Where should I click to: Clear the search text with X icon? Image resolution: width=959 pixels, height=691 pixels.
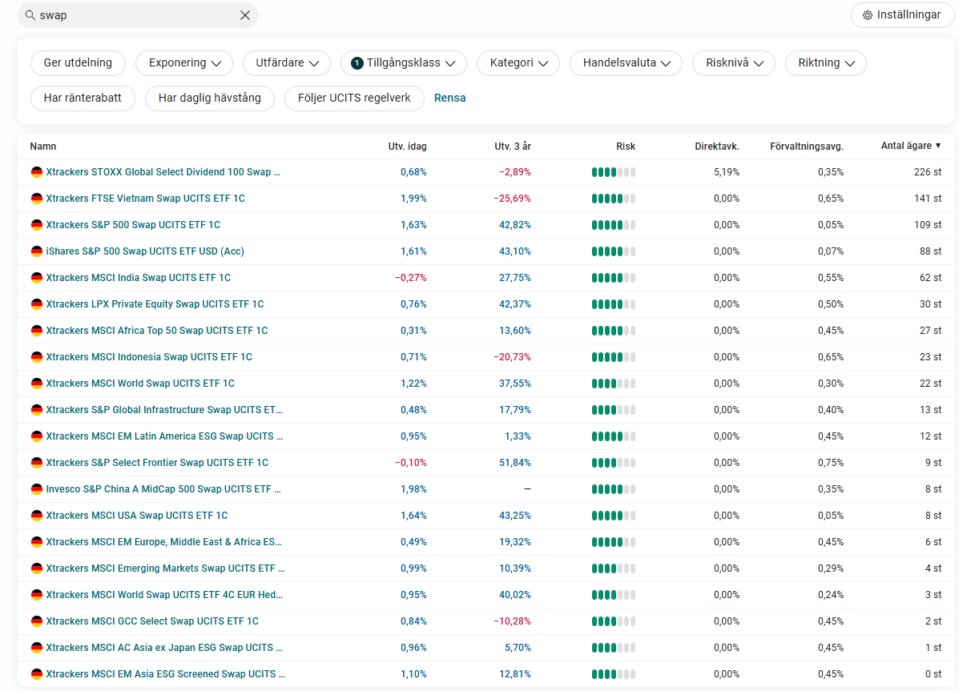(245, 15)
